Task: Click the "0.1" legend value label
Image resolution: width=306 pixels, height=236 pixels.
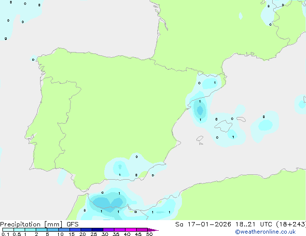Action: click(5, 234)
